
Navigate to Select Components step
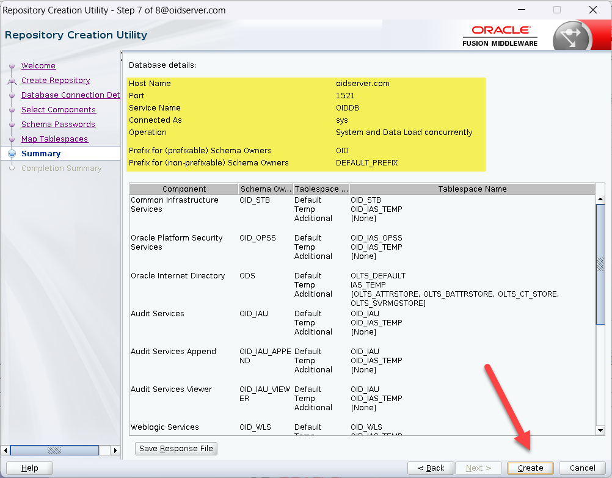coord(58,110)
